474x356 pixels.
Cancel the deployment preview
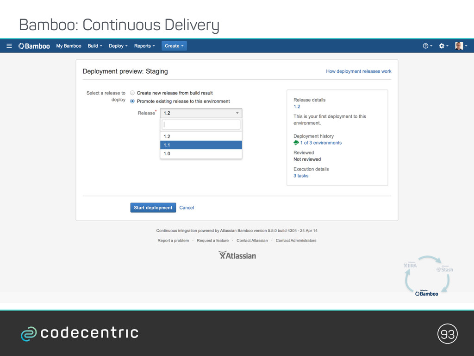point(187,208)
